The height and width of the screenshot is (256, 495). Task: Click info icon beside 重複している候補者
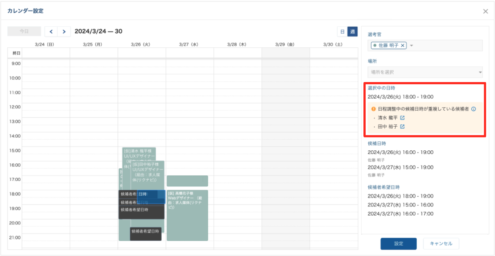[473, 109]
